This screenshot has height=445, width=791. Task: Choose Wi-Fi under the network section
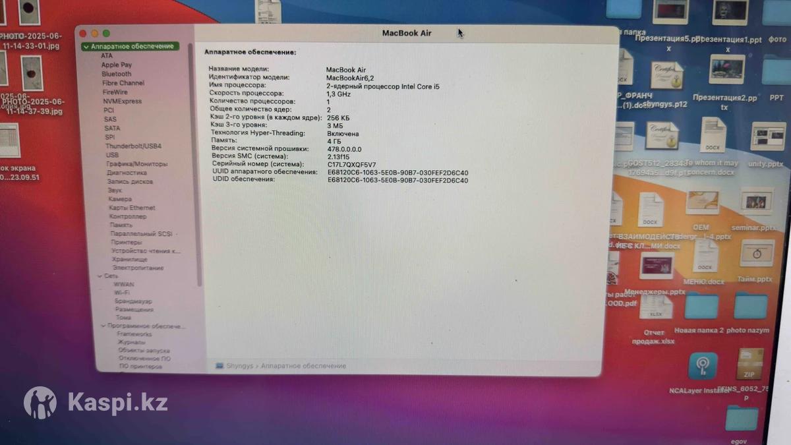121,292
